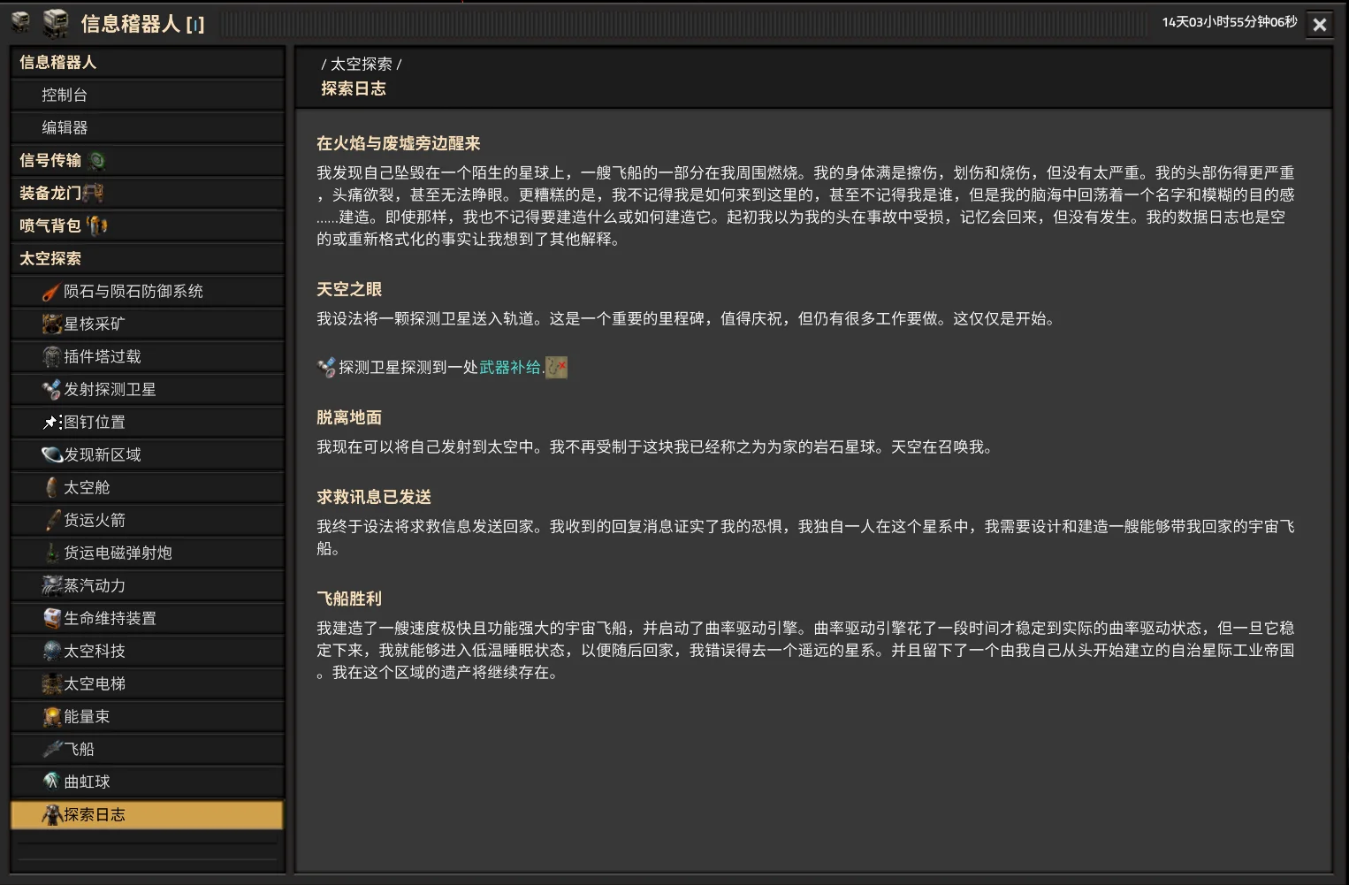Click the 蒸汽动力 icon
Screen dimensions: 1349x885
tap(52, 586)
